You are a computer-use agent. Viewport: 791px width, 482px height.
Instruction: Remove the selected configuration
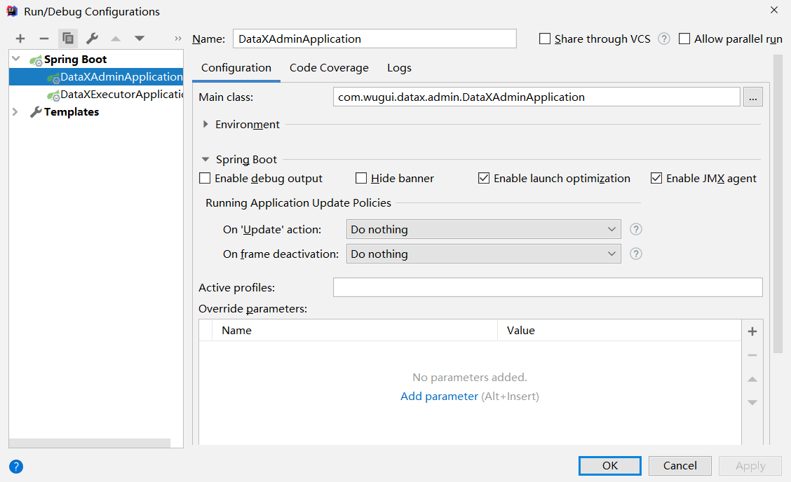(43, 39)
